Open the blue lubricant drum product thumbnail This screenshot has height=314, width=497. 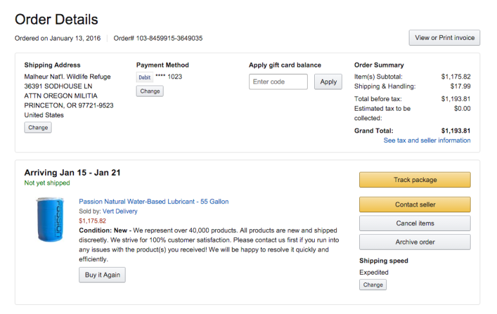pos(50,219)
